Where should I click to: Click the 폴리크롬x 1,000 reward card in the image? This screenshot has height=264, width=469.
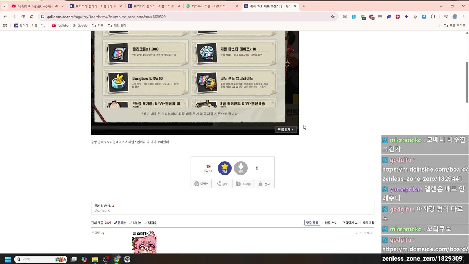click(145, 53)
